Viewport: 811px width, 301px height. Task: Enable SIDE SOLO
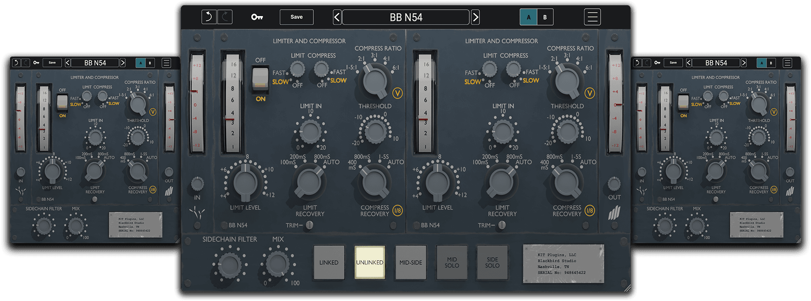coord(492,262)
